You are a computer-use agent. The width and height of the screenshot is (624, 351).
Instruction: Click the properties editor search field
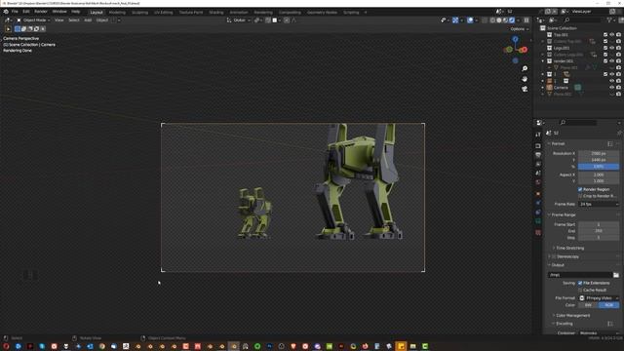(578, 123)
